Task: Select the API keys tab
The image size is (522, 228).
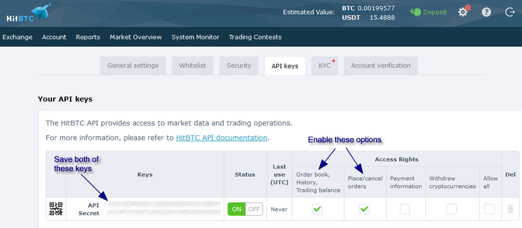Action: point(285,66)
